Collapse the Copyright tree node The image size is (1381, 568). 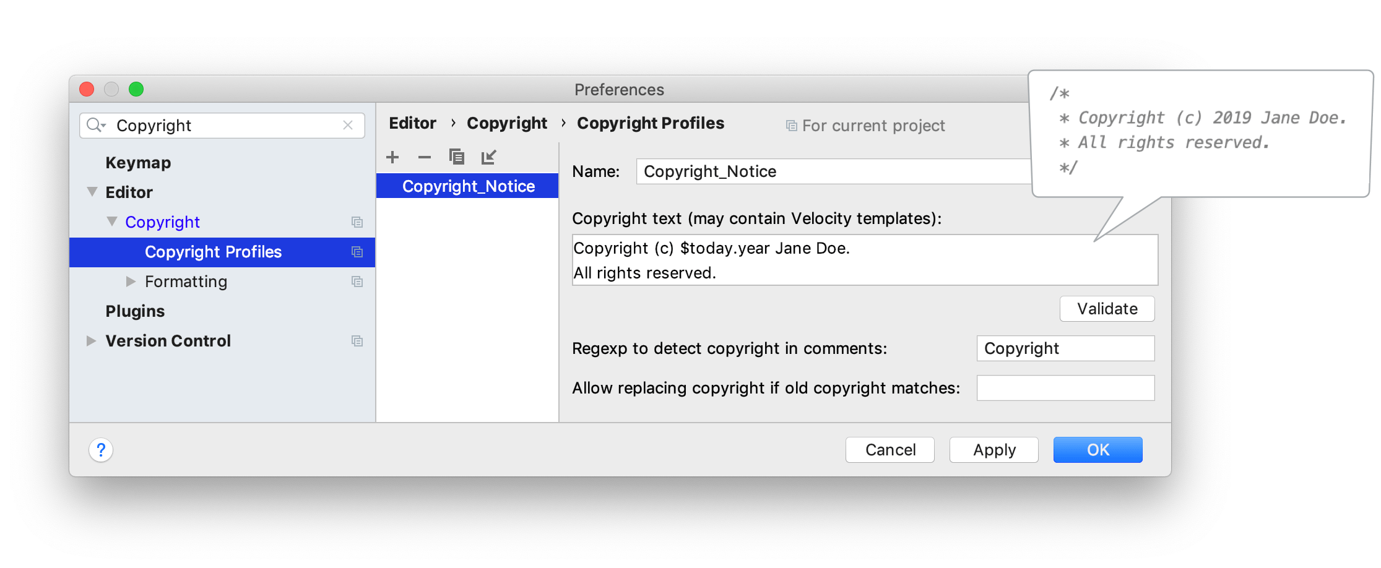tap(112, 222)
